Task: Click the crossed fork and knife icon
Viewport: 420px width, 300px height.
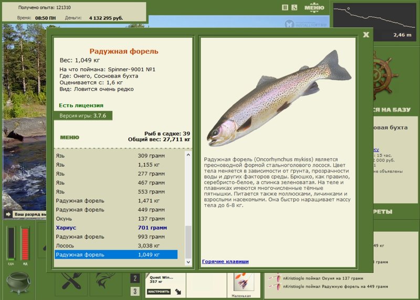Action: point(71,282)
